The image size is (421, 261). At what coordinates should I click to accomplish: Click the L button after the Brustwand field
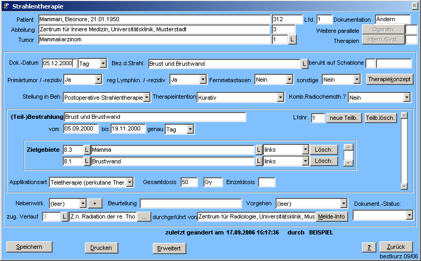point(259,161)
